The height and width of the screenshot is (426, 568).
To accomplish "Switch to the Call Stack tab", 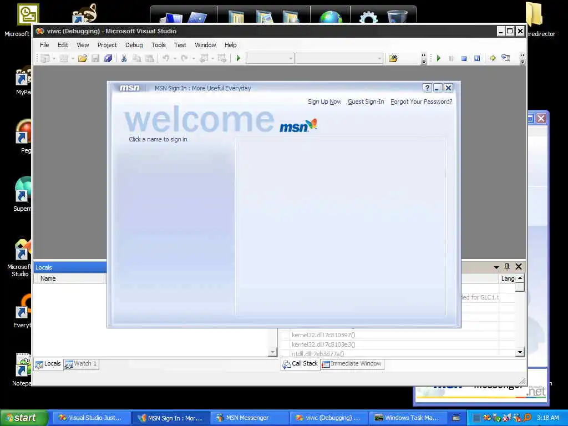I will 300,364.
